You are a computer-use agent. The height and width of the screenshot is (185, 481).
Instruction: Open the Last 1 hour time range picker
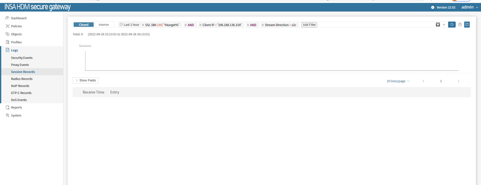coord(130,25)
